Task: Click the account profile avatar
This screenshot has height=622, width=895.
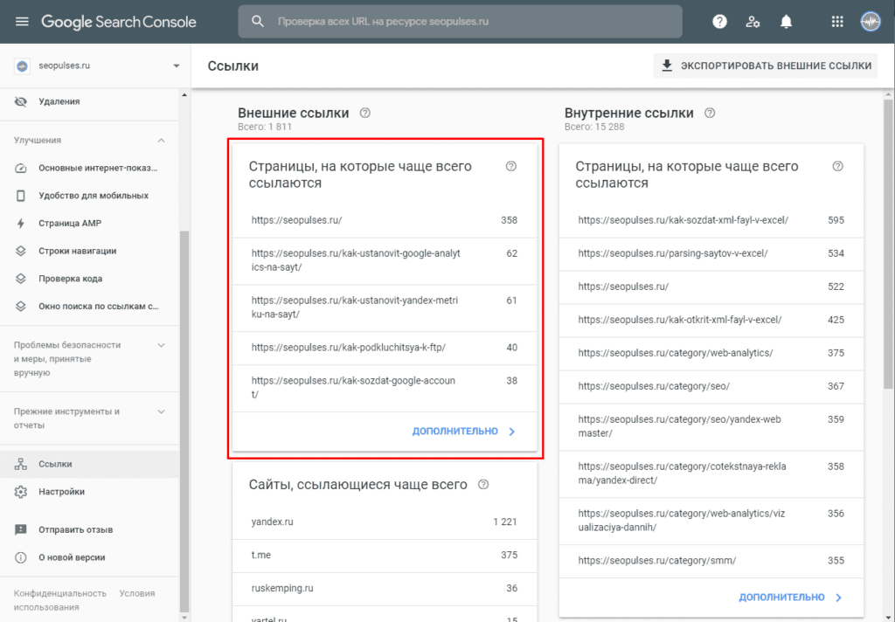Action: click(x=871, y=22)
